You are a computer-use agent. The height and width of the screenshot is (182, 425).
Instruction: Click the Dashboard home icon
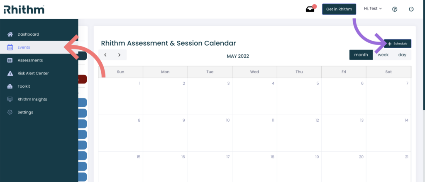(x=10, y=34)
